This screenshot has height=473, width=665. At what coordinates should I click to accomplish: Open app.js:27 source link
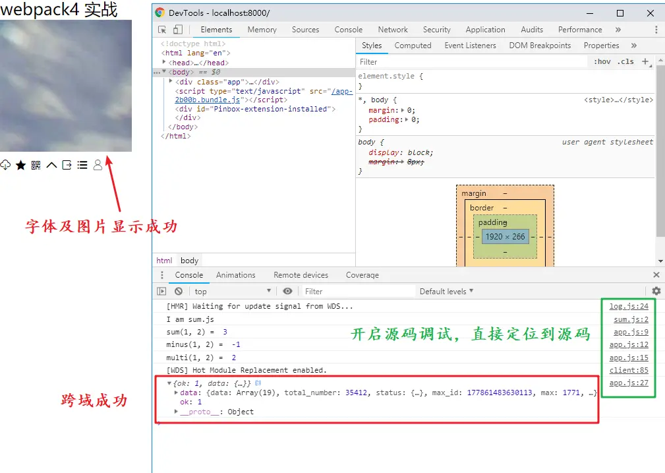[x=629, y=383]
